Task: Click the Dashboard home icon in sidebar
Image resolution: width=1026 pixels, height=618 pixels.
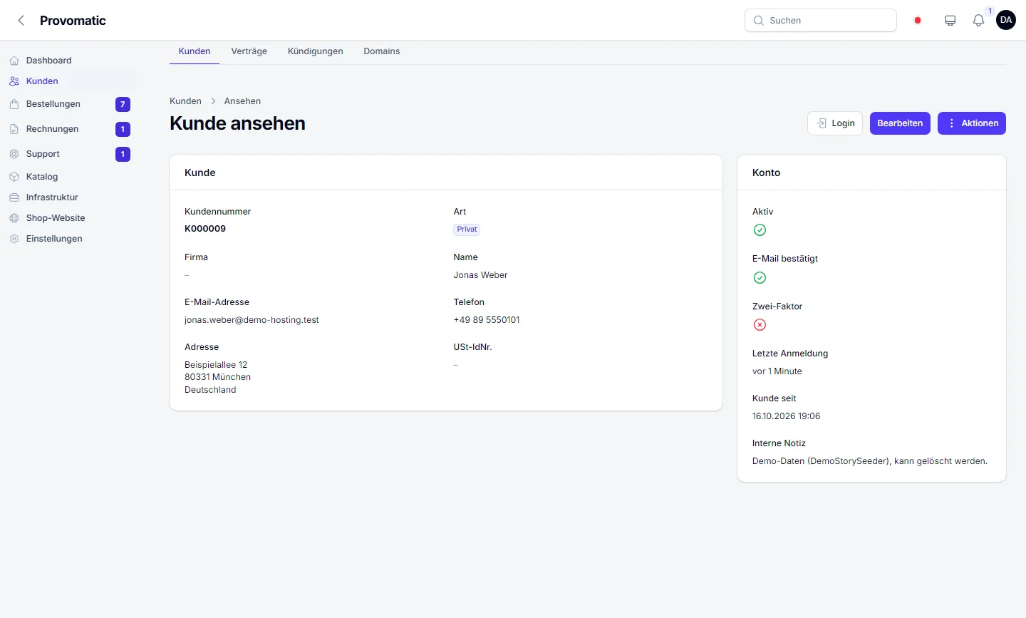Action: point(14,61)
